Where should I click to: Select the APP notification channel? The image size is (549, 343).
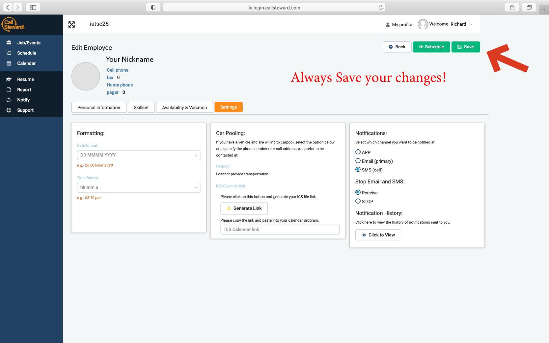(358, 152)
